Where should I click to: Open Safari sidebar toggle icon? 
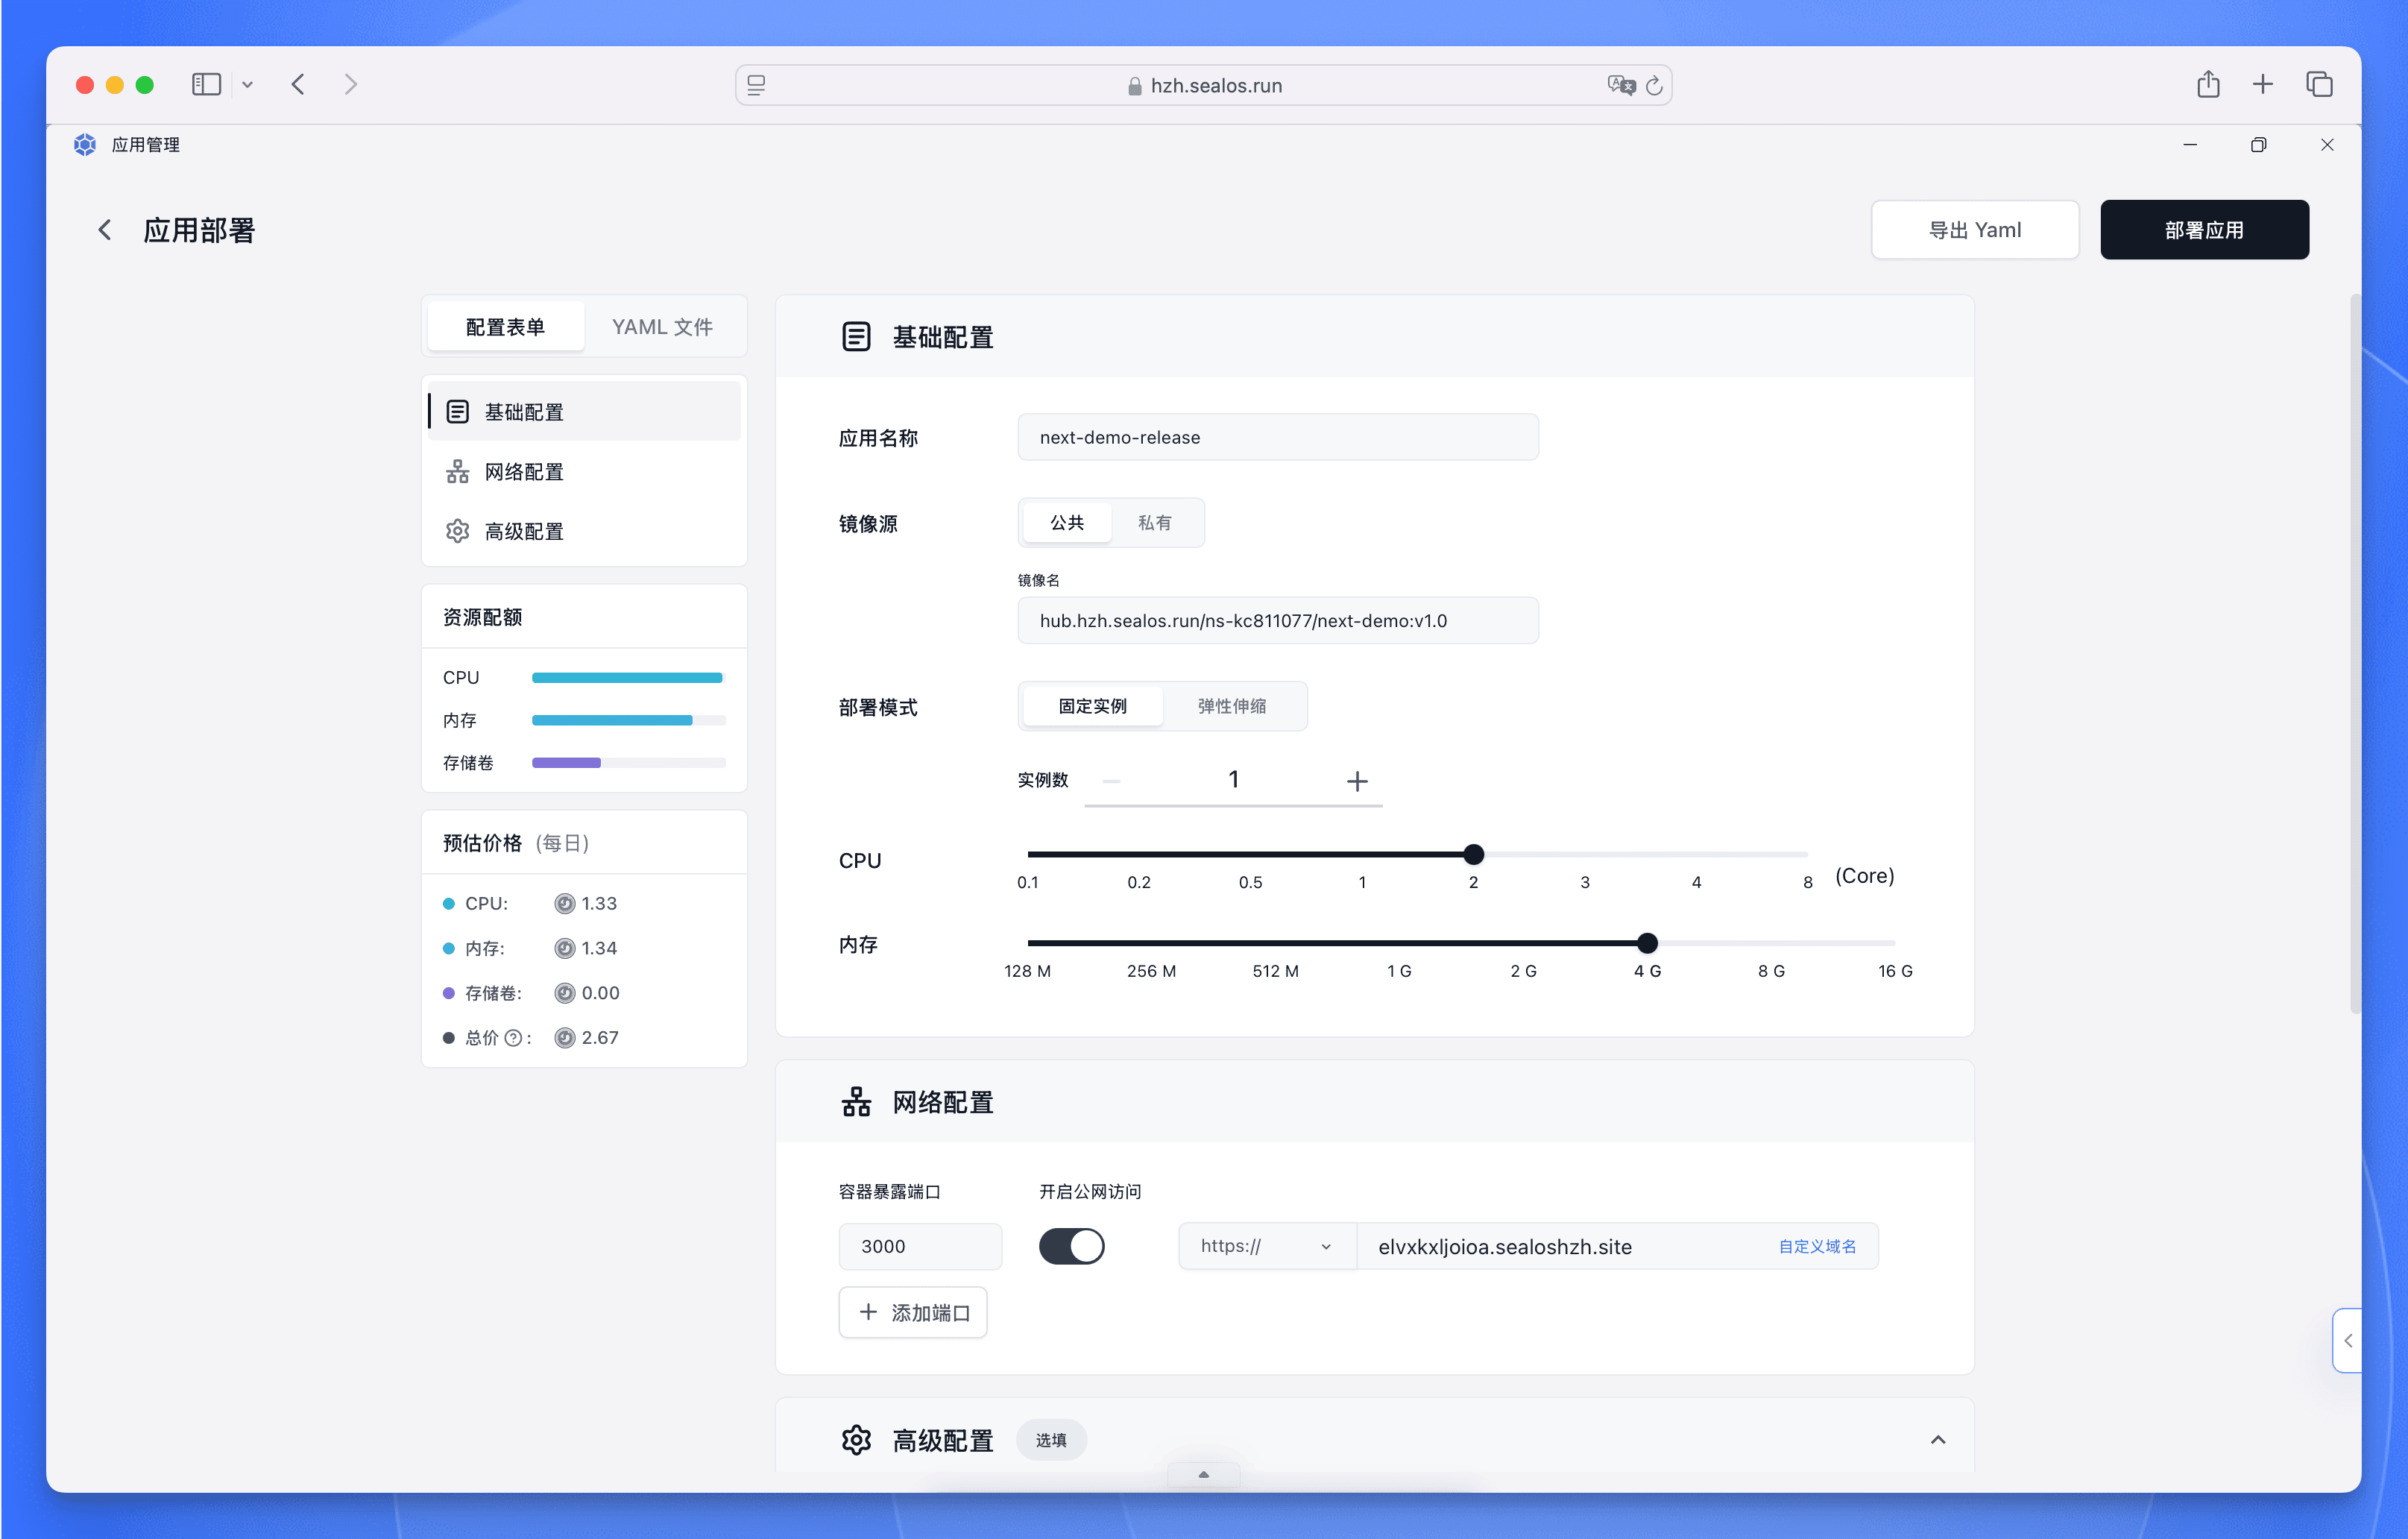pyautogui.click(x=206, y=85)
